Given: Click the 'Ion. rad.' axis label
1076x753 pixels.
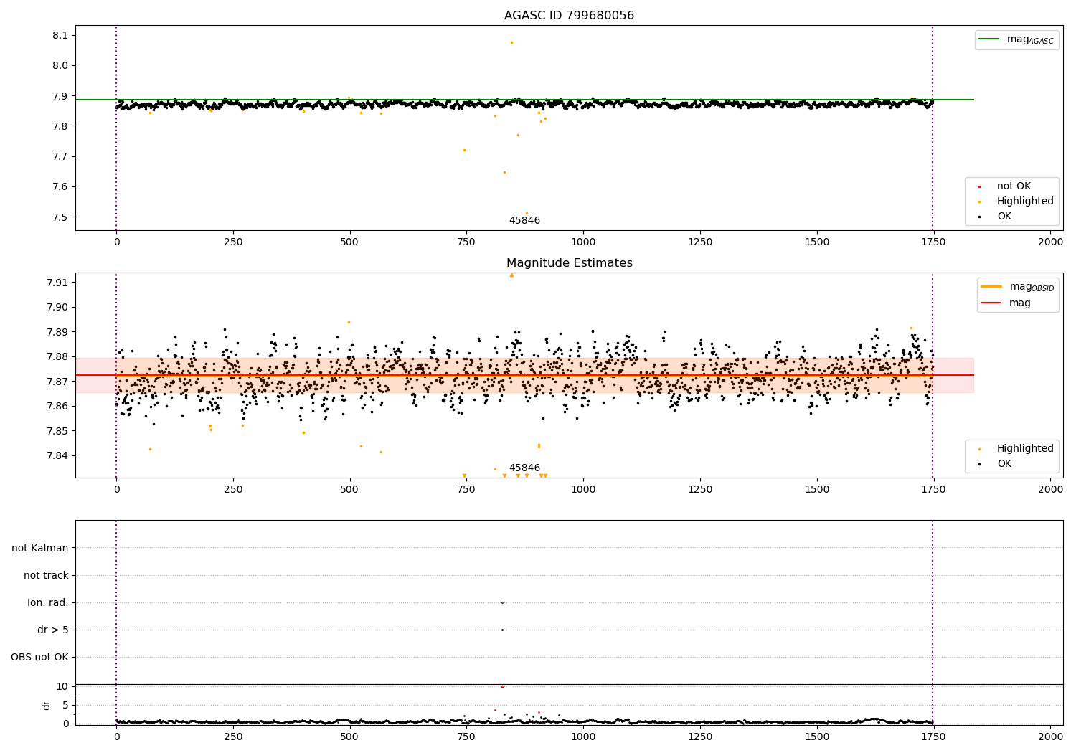Looking at the screenshot, I should coord(48,603).
